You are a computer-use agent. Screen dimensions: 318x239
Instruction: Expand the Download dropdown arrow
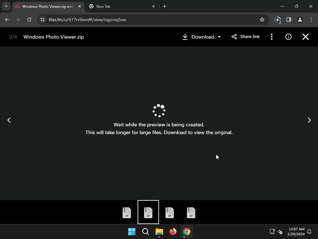219,37
